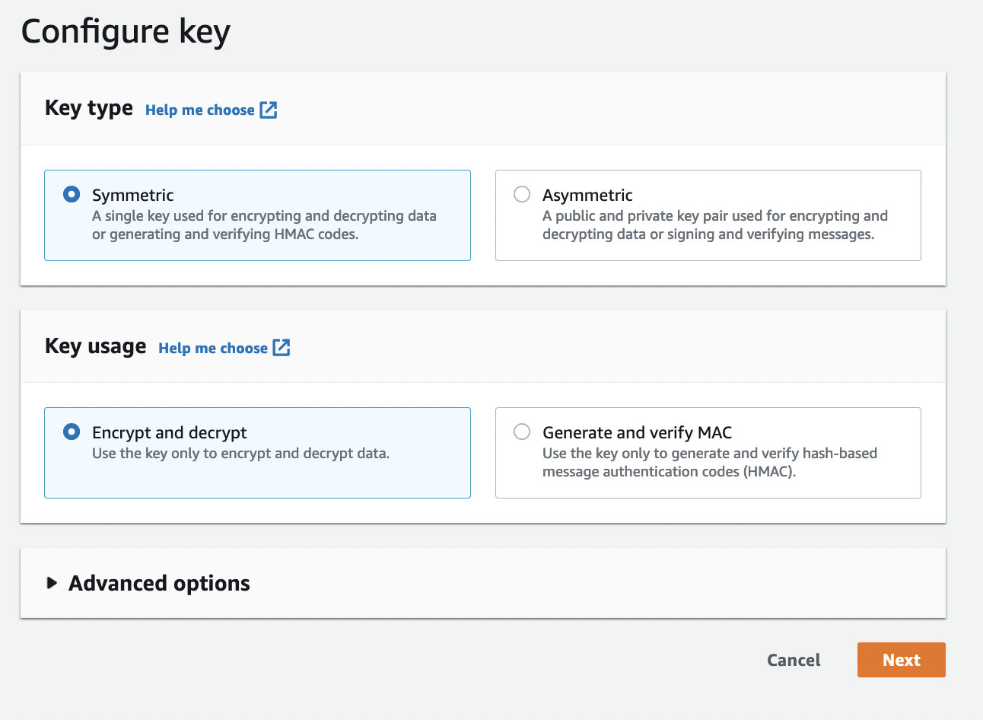This screenshot has width=983, height=720.
Task: Click the hash-based message authentication description
Action: click(x=709, y=463)
